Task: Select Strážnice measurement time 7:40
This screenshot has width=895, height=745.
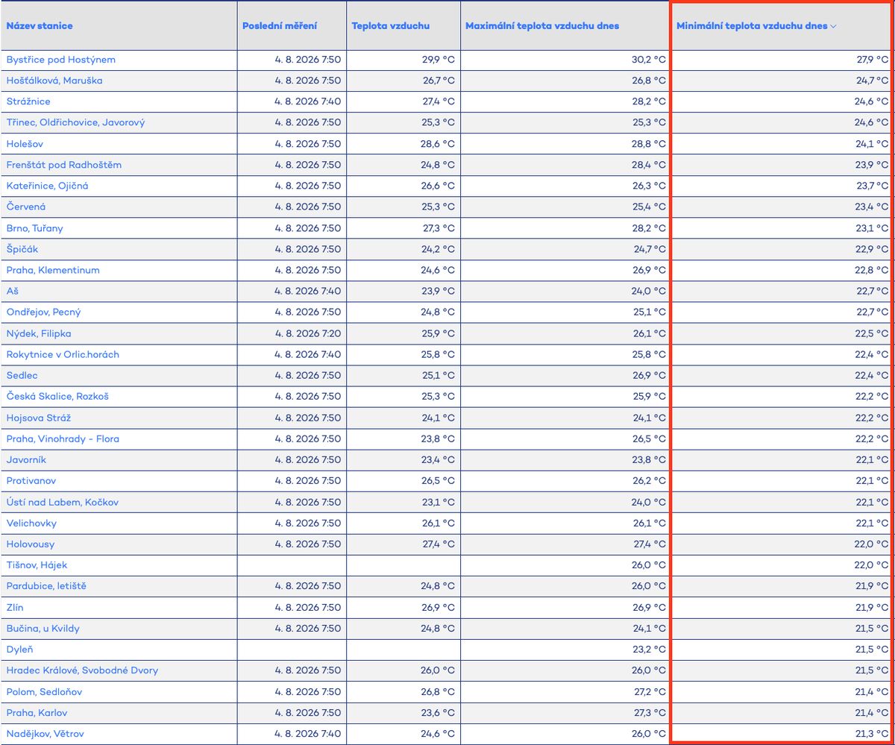Action: (x=307, y=101)
